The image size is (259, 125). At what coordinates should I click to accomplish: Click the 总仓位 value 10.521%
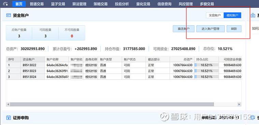[225, 49]
